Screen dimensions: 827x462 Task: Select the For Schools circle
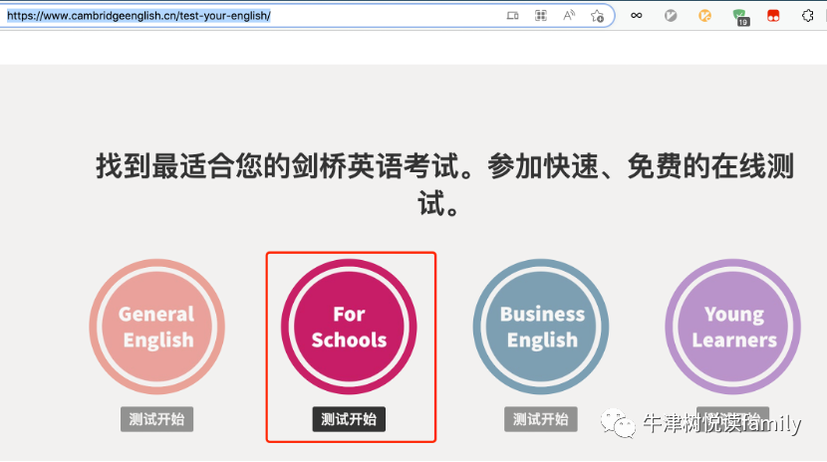coord(349,327)
